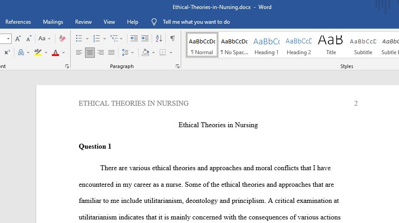Switch to the View tab

[109, 22]
